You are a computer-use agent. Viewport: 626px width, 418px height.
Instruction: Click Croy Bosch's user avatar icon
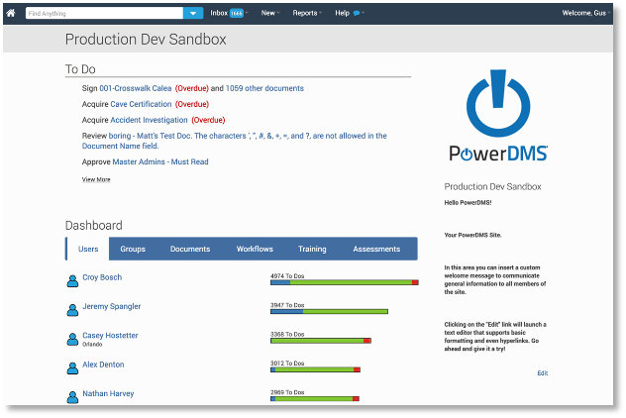(x=72, y=281)
